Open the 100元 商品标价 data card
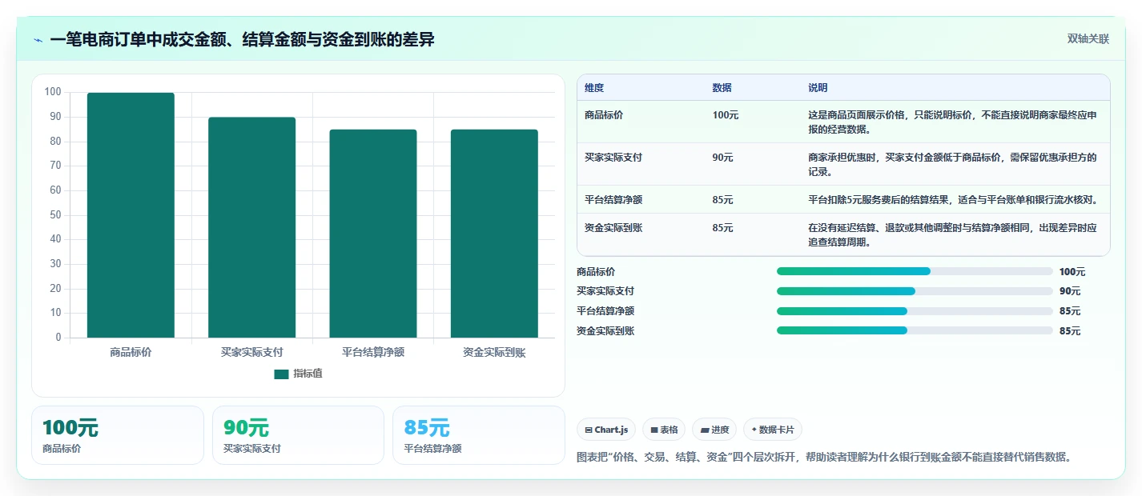1142x496 pixels. tap(118, 435)
